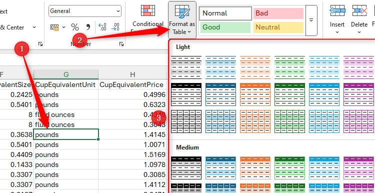Choose light blue Light style, first row
Screen dimensions: 375x193
(x=324, y=67)
